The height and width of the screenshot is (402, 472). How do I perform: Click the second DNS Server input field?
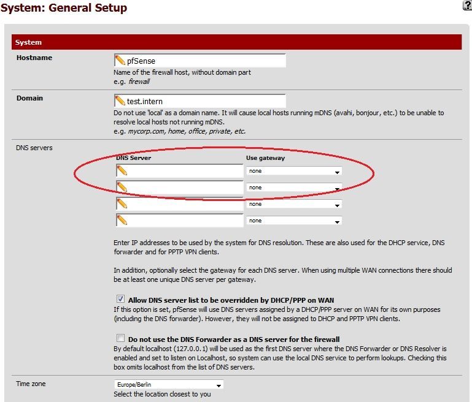(180, 188)
